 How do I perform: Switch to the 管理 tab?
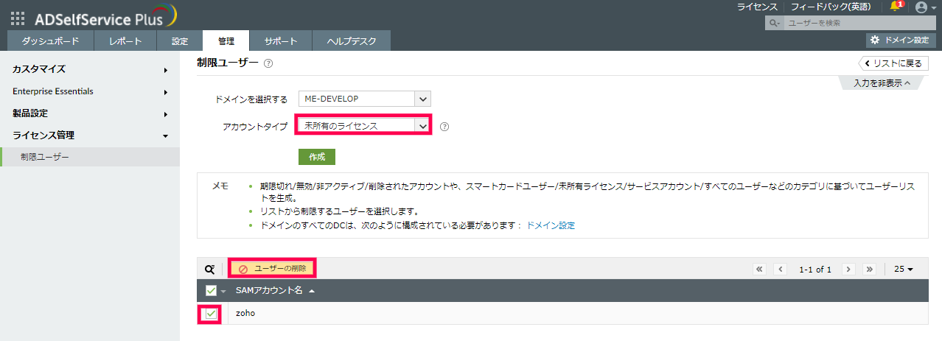tap(226, 41)
